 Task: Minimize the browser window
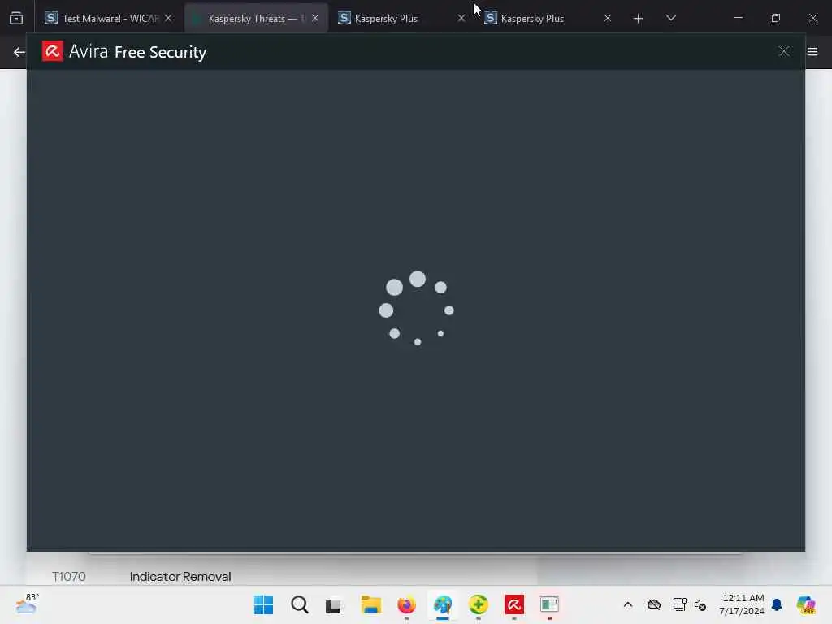pyautogui.click(x=738, y=18)
